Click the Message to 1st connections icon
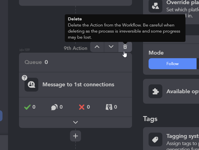 pyautogui.click(x=31, y=85)
